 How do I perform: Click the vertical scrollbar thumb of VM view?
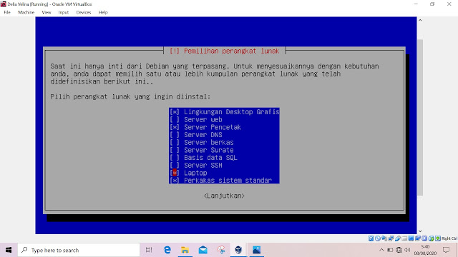tap(420, 117)
